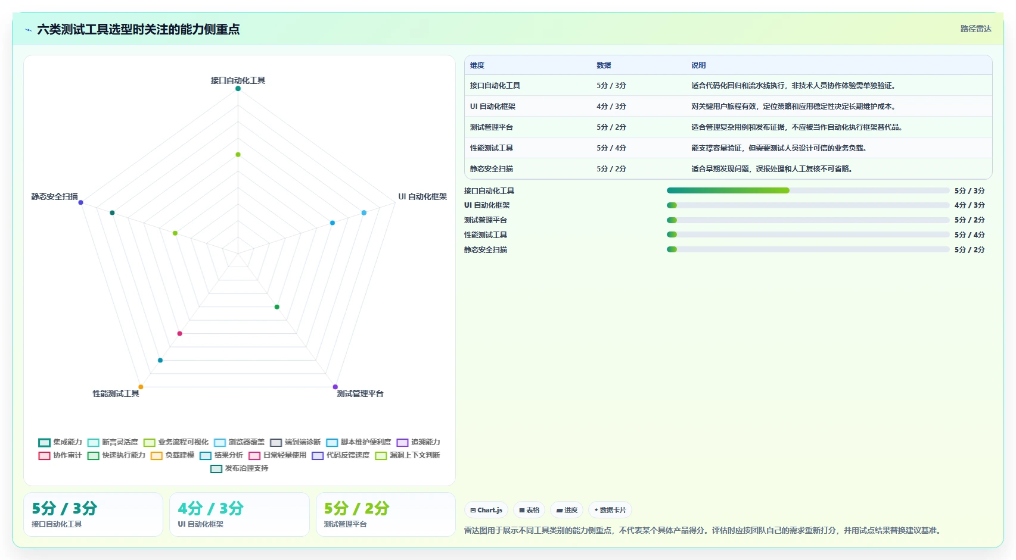Click the 路径雷达 label in the header
Screen dimensions: 1016x560
[975, 29]
